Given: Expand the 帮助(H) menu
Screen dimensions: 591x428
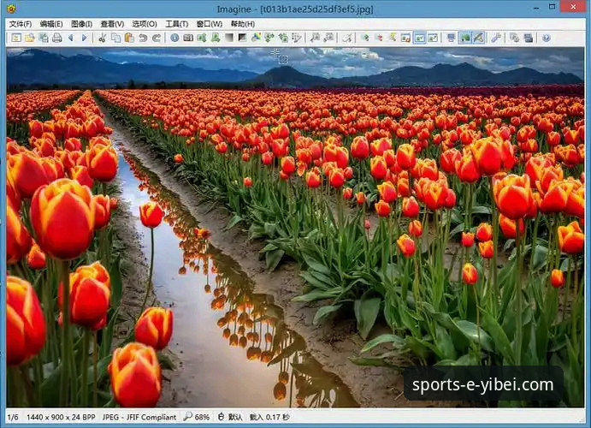Looking at the screenshot, I should [x=242, y=24].
